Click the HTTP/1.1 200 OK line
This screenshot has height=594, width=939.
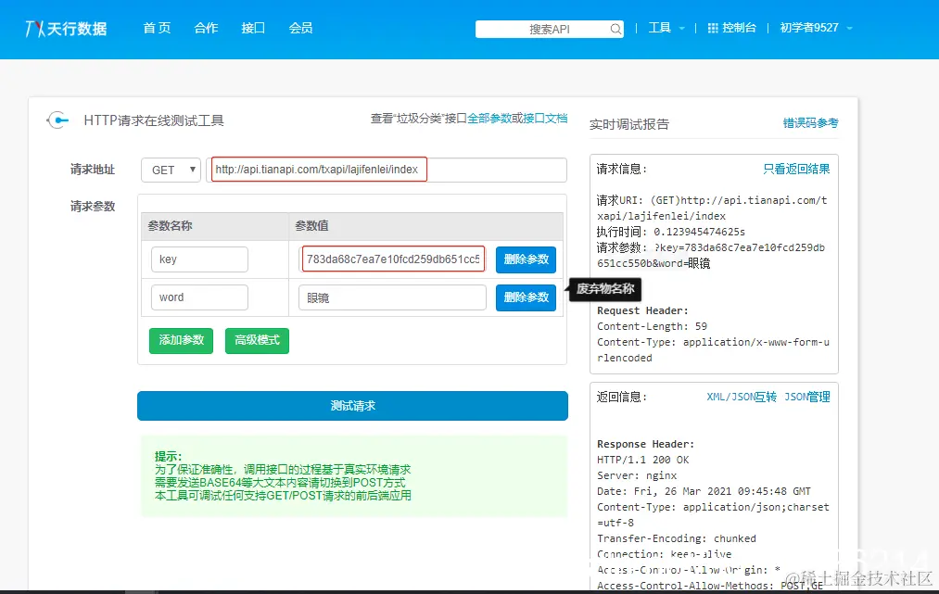(643, 460)
